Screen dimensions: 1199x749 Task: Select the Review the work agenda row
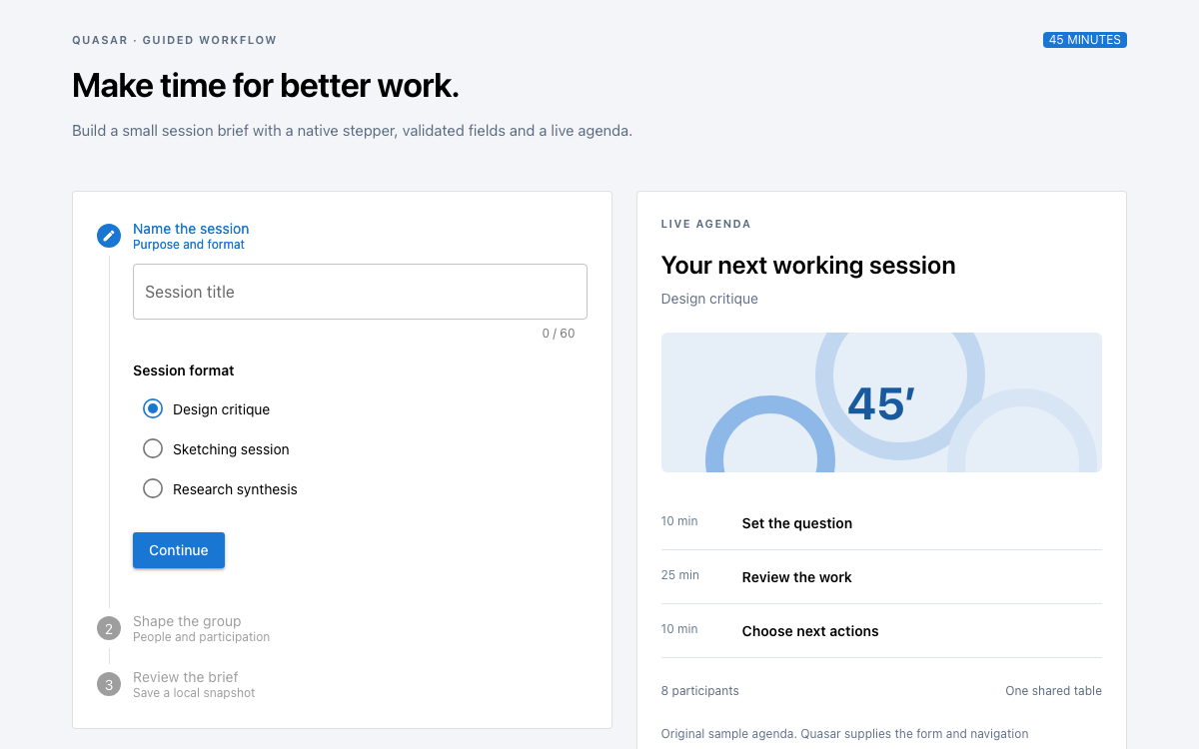coord(881,577)
